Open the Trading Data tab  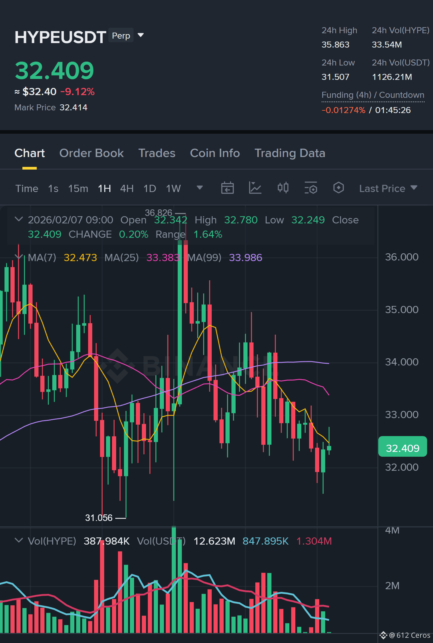pos(290,153)
